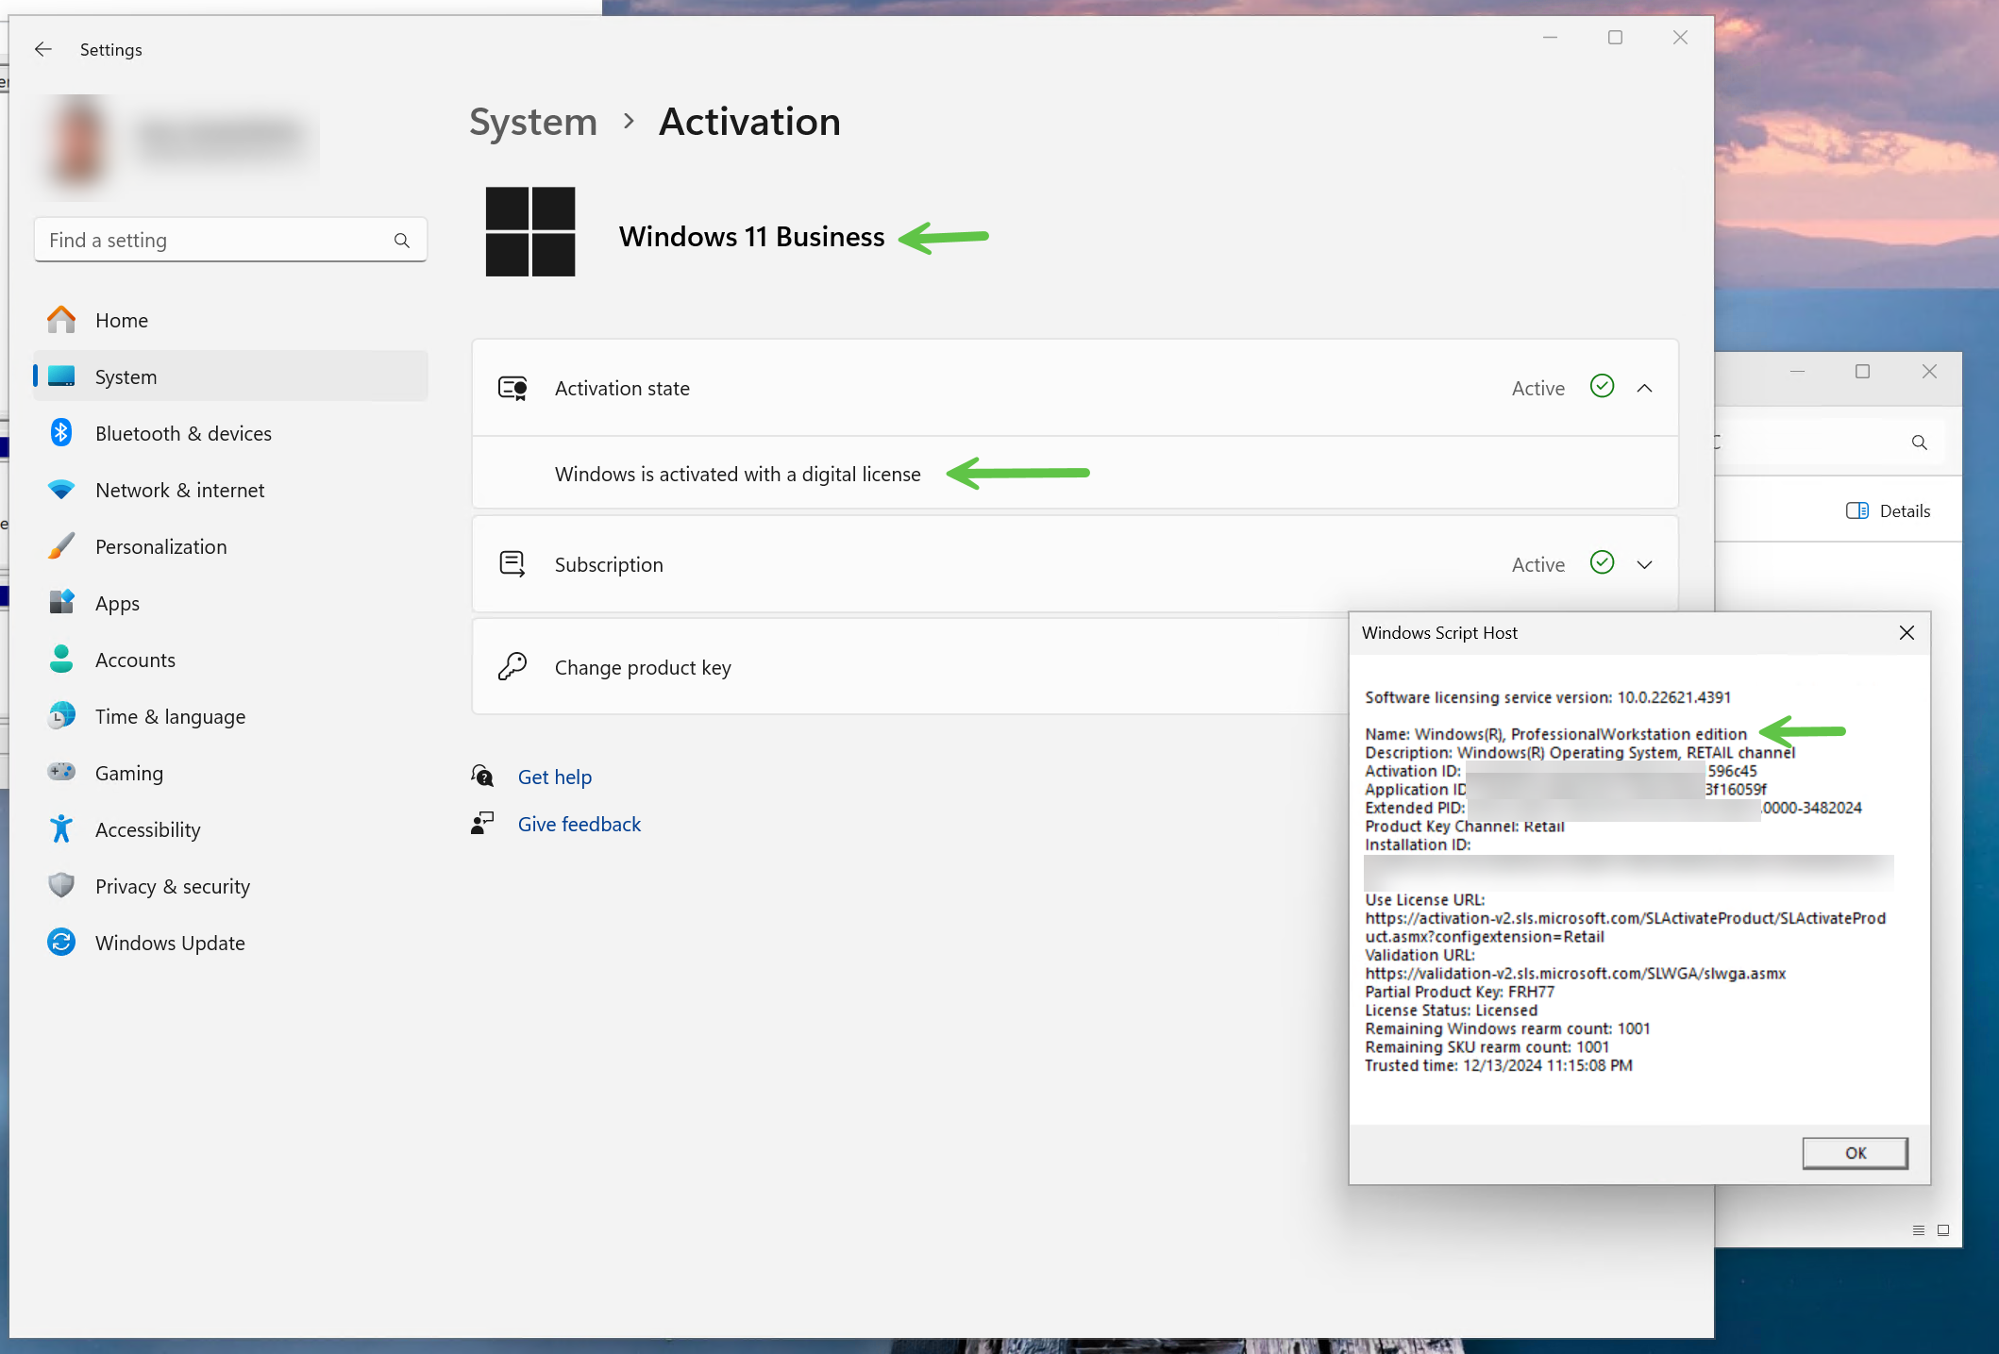Screen dimensions: 1999x1354
Task: Expand the Subscription section
Action: 1644,564
